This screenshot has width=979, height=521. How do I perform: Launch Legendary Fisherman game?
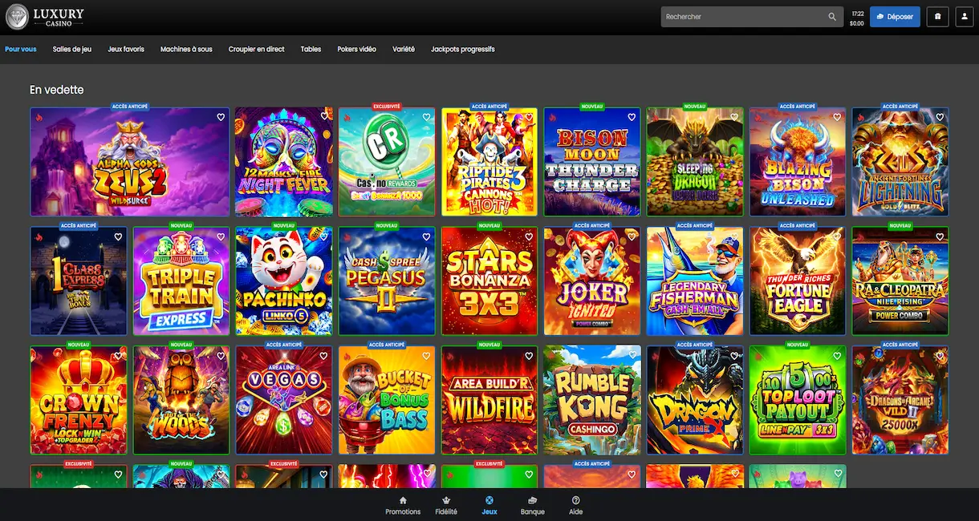click(x=695, y=281)
